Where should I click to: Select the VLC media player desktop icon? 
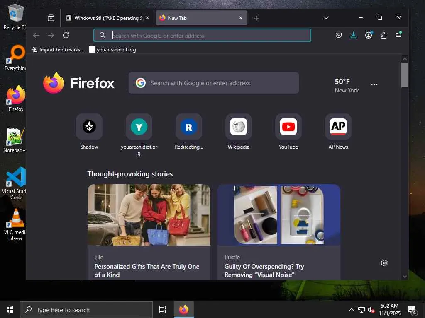[15, 225]
